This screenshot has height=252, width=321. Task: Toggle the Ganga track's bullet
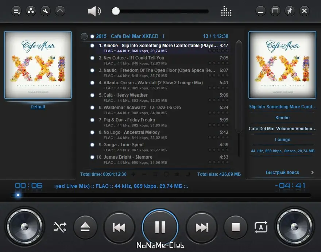pyautogui.click(x=92, y=145)
